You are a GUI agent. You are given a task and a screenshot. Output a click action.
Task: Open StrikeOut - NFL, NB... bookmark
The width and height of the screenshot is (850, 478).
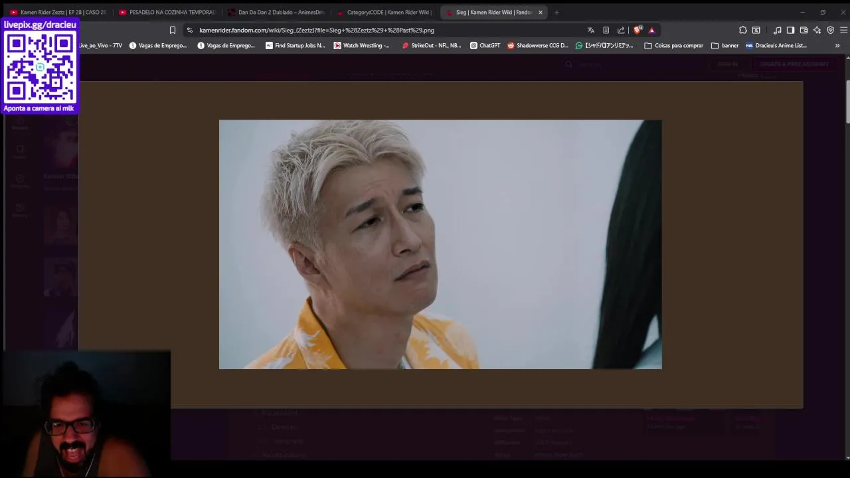pos(432,46)
